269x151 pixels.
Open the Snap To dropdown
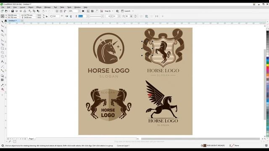[x=113, y=11]
